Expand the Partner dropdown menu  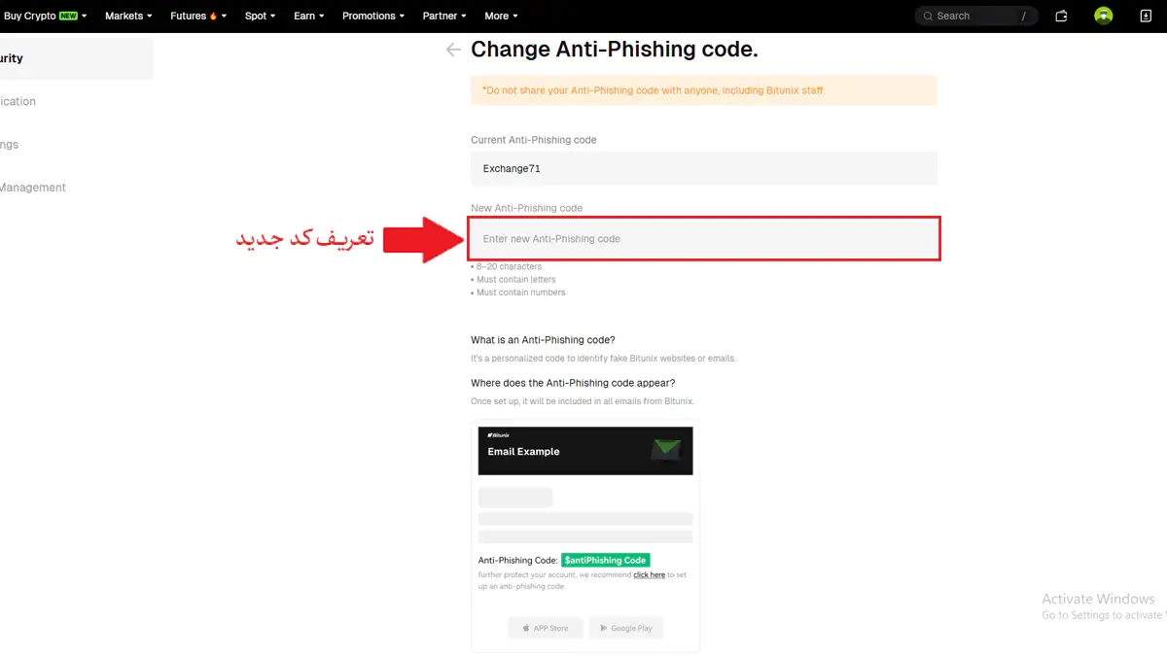coord(444,16)
